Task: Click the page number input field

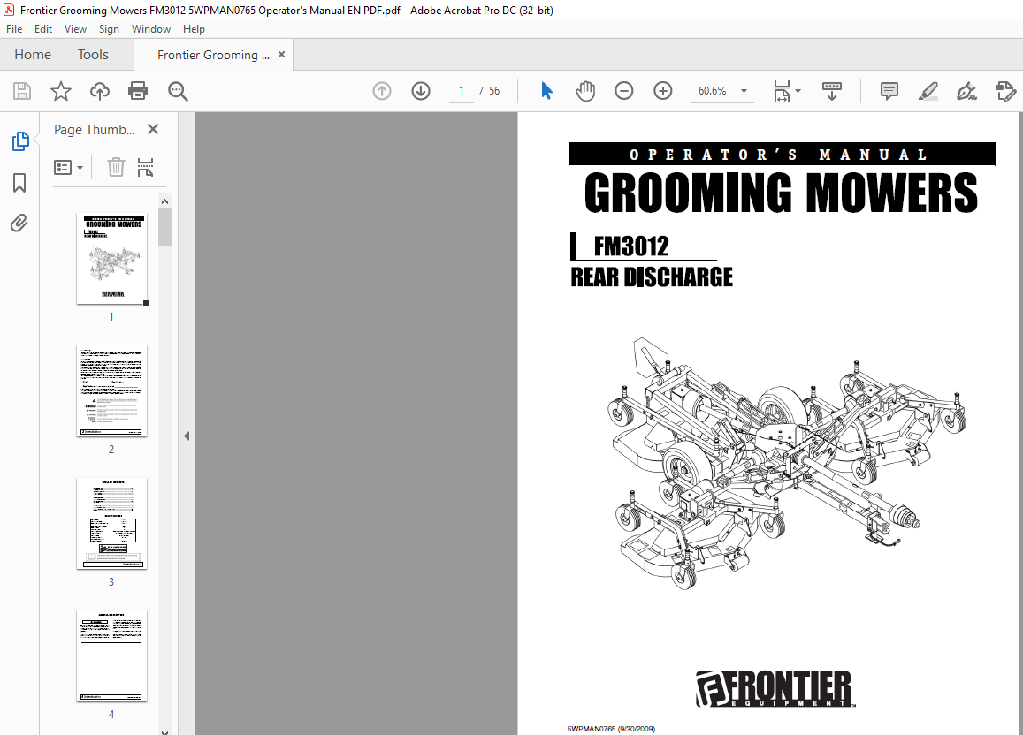Action: pyautogui.click(x=462, y=91)
